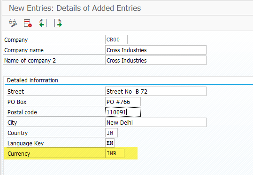Focus the Company name input field

coord(156,50)
